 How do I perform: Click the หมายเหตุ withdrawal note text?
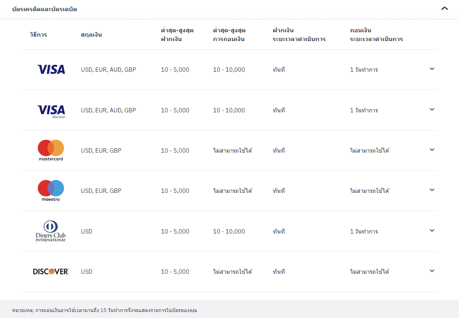(x=105, y=310)
